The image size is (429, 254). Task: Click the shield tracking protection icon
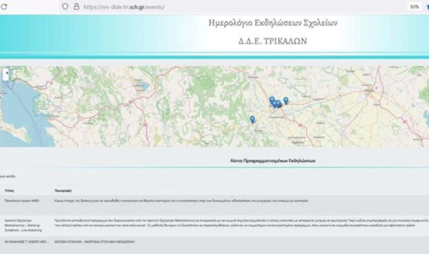tap(65, 7)
